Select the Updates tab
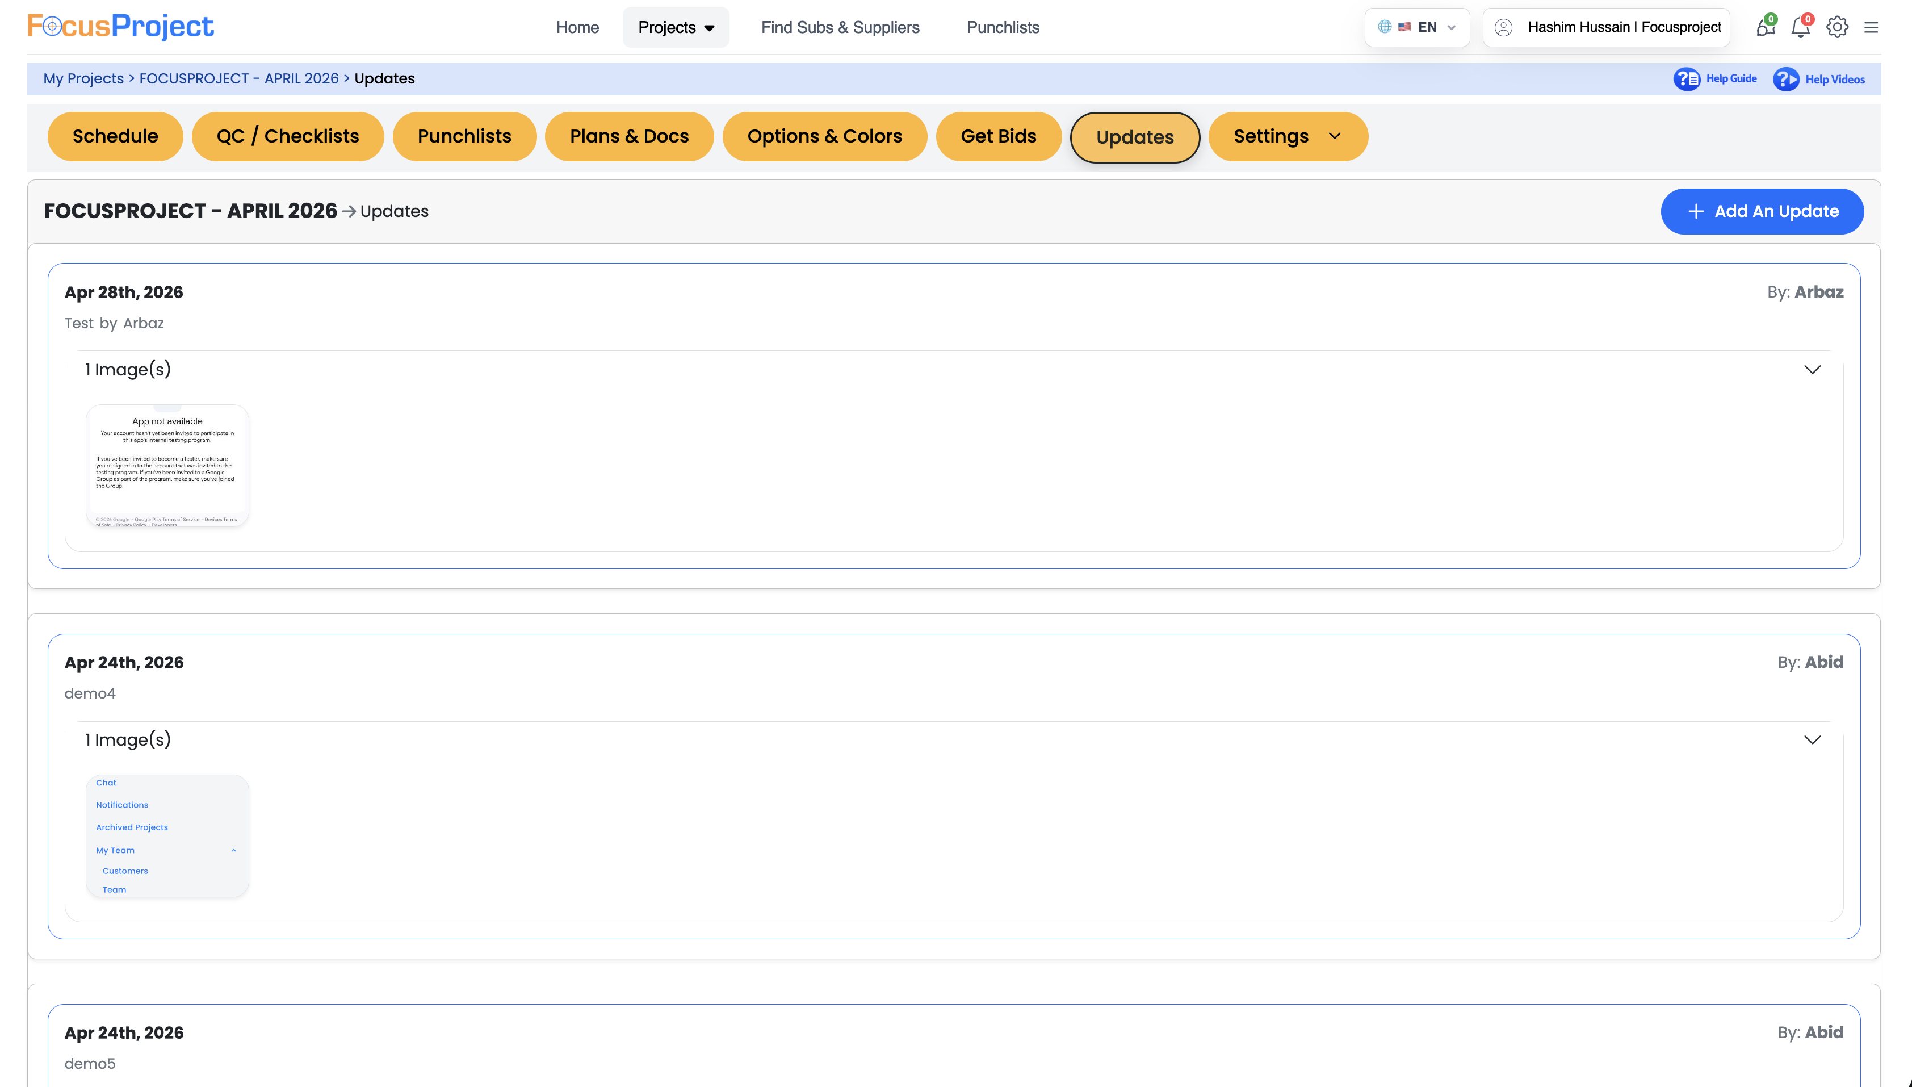The width and height of the screenshot is (1912, 1087). [x=1135, y=137]
